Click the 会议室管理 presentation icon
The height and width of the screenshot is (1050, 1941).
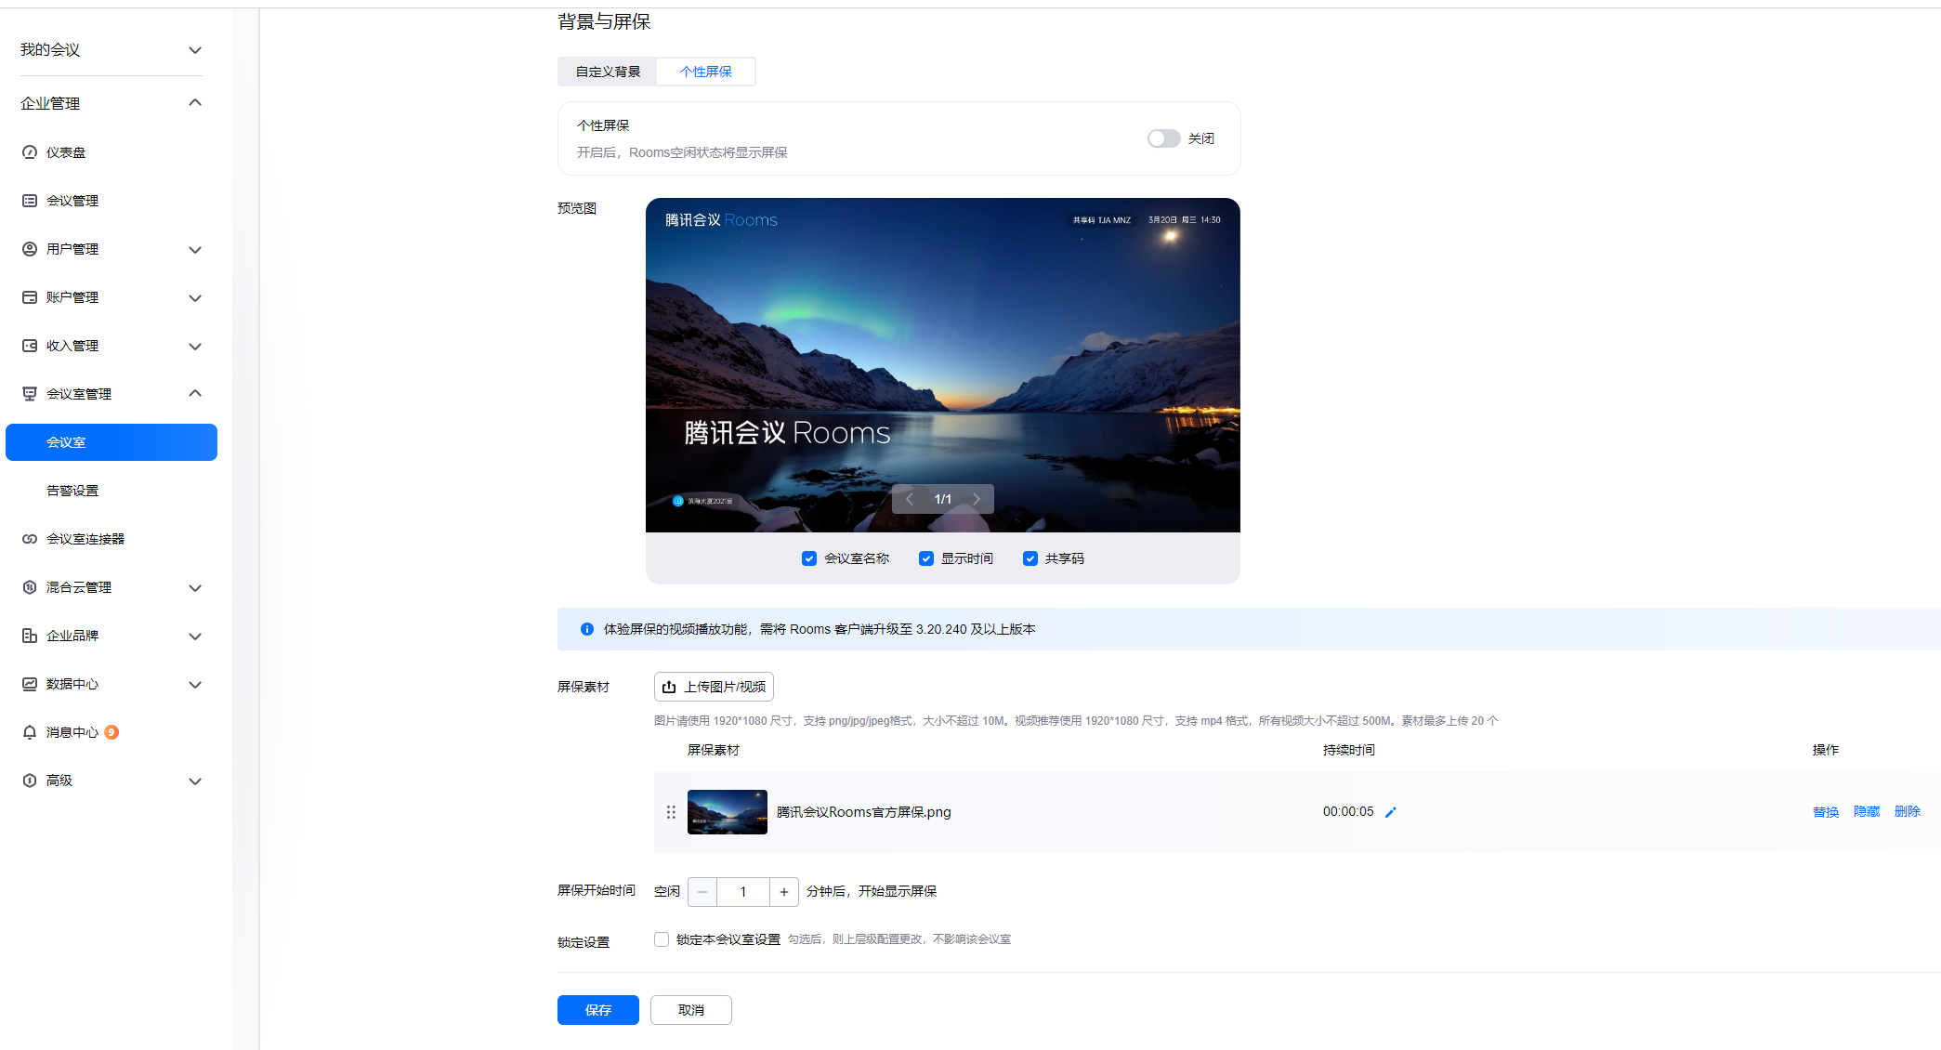[30, 394]
